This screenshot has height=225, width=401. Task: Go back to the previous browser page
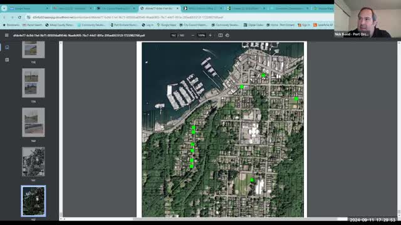coord(4,17)
